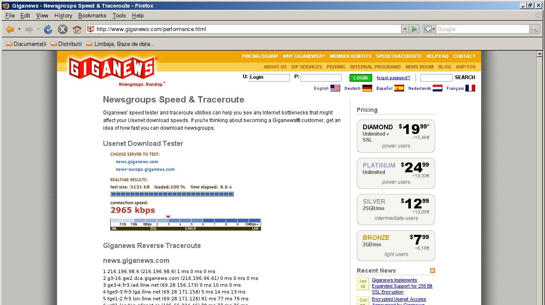Viewport: 545px width, 305px height.
Task: Click the Giganews logo
Action: 113,68
